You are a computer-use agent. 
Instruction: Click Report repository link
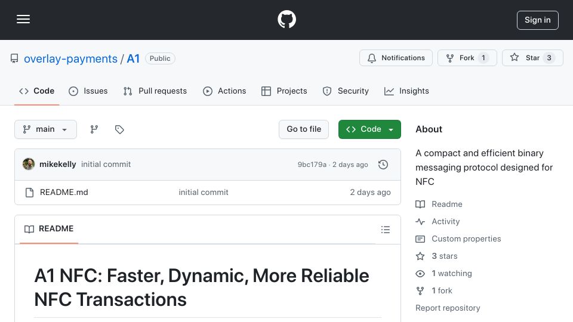point(448,308)
